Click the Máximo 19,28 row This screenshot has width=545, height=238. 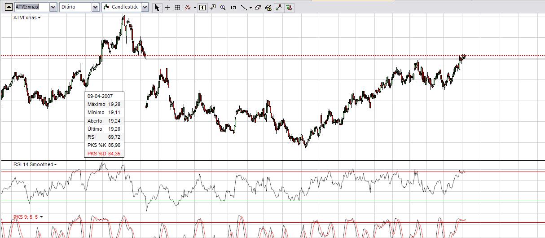[x=104, y=104]
